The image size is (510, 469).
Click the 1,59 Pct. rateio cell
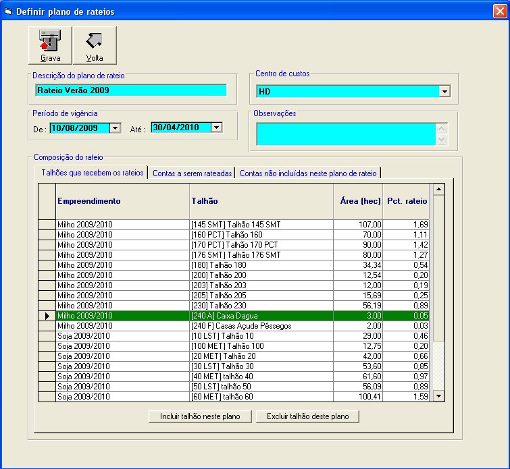coord(406,397)
